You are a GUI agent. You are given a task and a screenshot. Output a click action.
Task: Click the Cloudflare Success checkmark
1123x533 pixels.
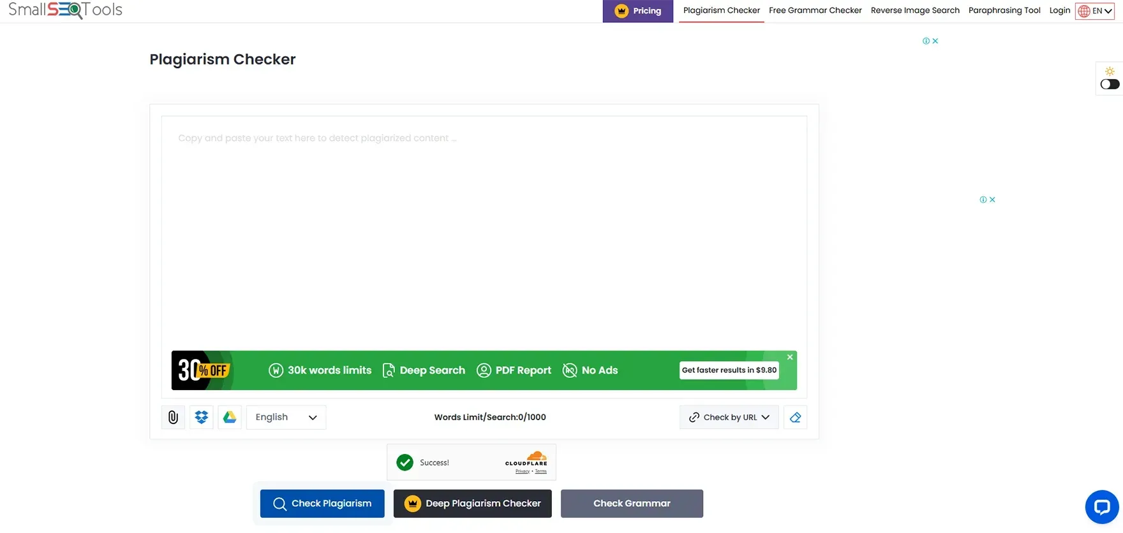(405, 462)
